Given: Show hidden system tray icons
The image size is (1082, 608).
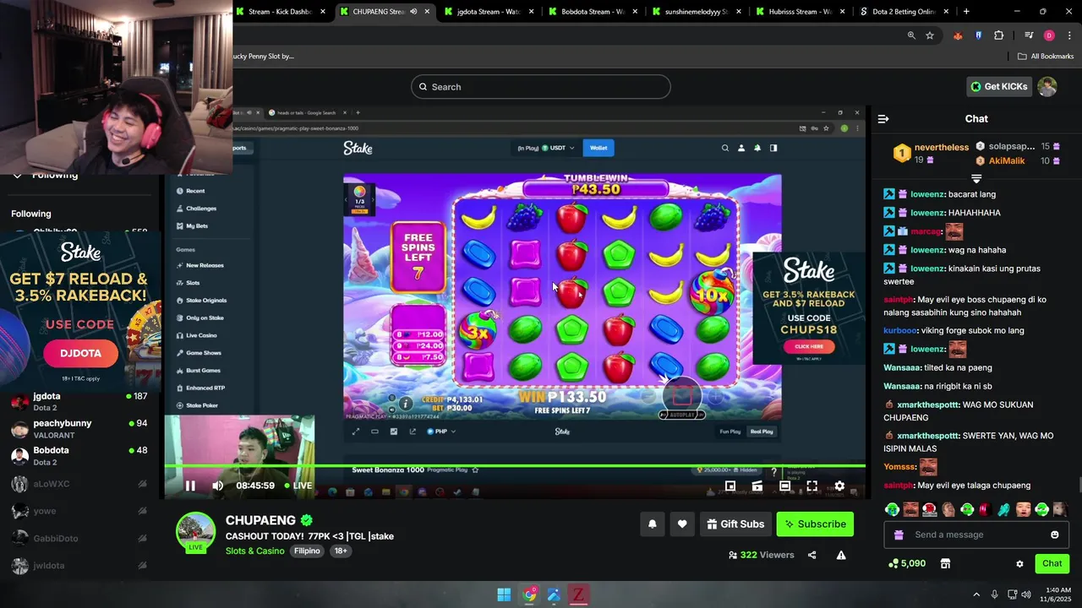Looking at the screenshot, I should [x=976, y=594].
